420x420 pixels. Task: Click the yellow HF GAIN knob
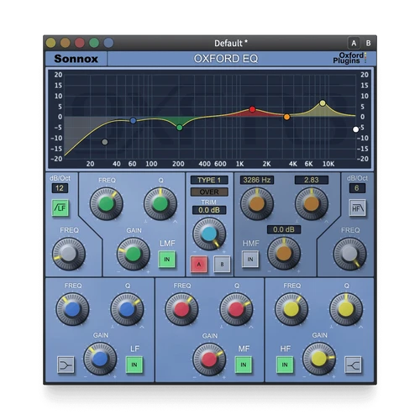(319, 359)
